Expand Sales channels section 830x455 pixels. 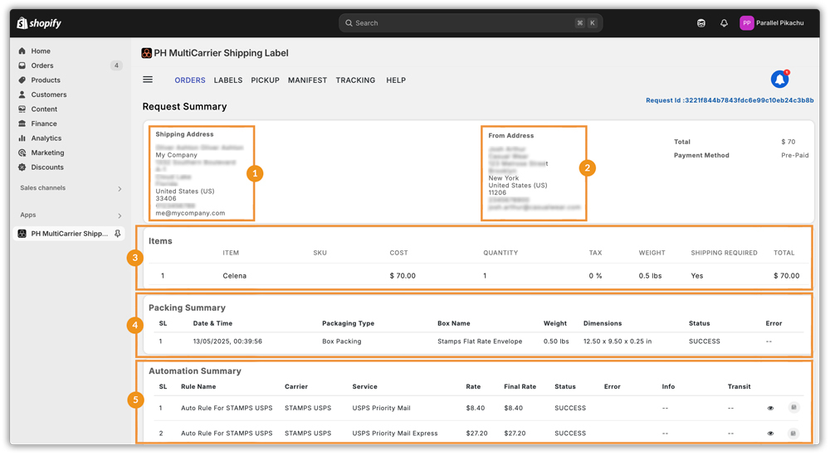[x=70, y=188]
